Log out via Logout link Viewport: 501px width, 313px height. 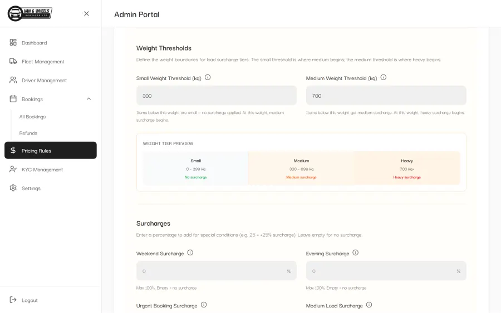30,300
